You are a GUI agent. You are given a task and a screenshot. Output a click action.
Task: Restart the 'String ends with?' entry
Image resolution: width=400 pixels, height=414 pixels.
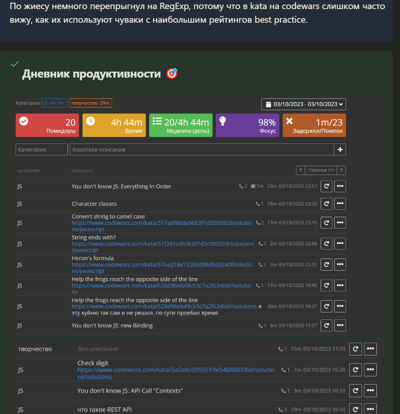pyautogui.click(x=327, y=244)
